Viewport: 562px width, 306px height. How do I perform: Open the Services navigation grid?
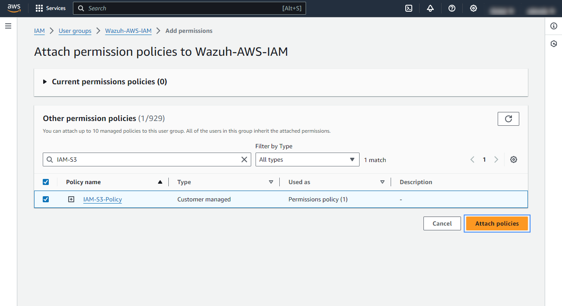[x=51, y=8]
